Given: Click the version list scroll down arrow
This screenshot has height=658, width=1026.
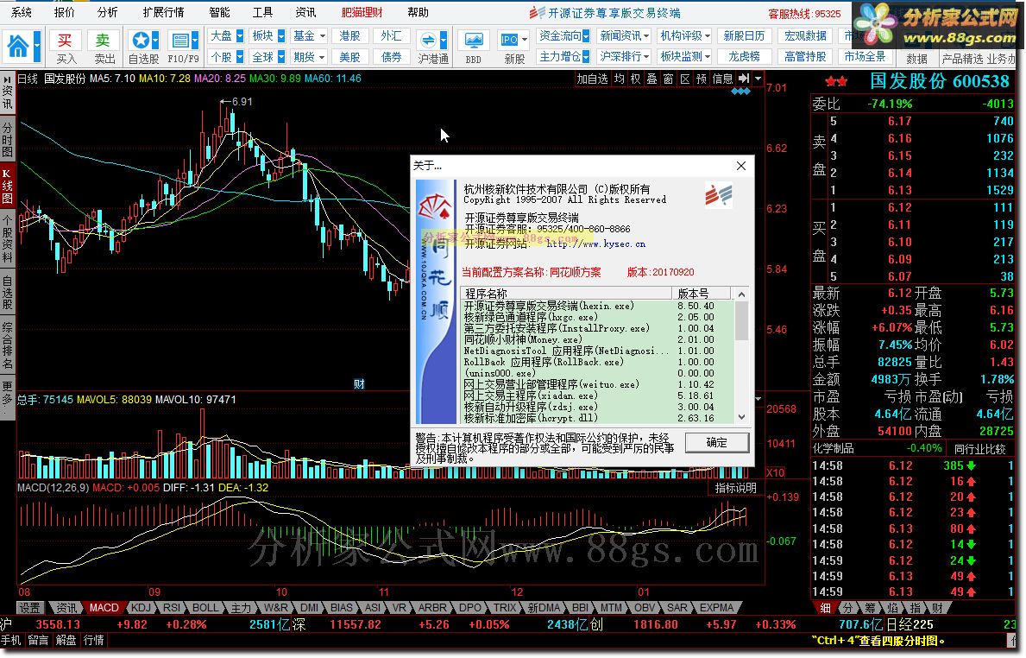Looking at the screenshot, I should (x=741, y=417).
